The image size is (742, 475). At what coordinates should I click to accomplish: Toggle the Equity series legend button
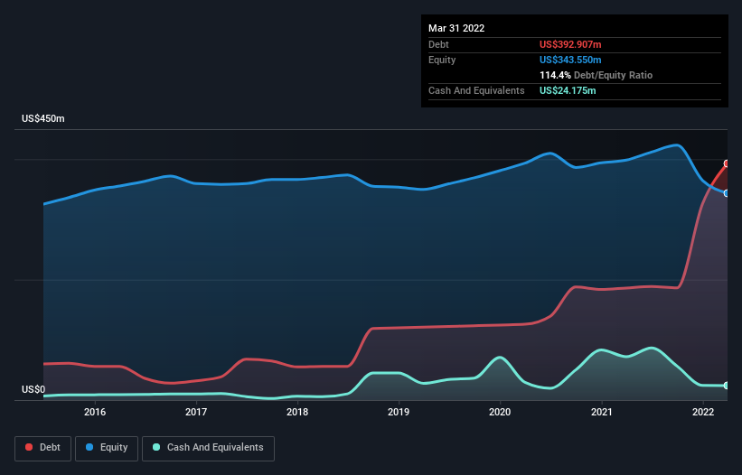click(x=107, y=448)
